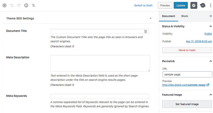Open the block navigation list icon
The image size is (213, 113).
point(33,5)
